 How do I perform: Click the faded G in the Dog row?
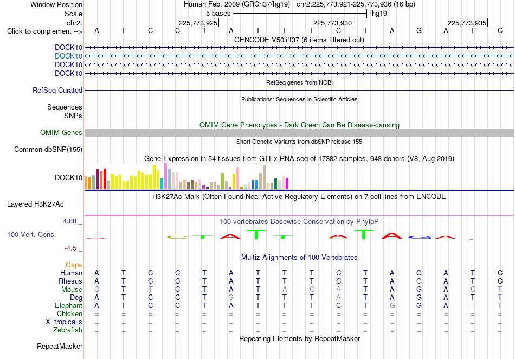(231, 298)
